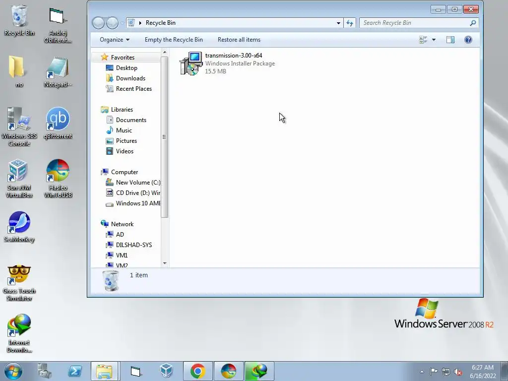Open Explorer Help question mark icon
Screen dimensions: 508x381
[x=468, y=40]
